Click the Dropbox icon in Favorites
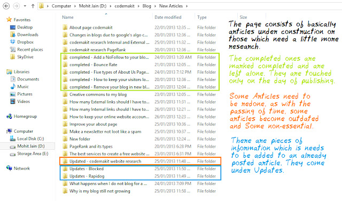This screenshot has width=342, height=201. (13, 42)
